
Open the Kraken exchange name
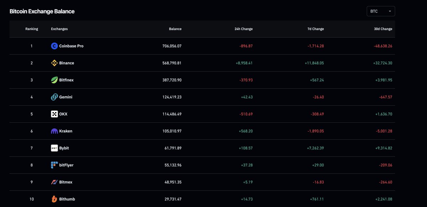66,131
